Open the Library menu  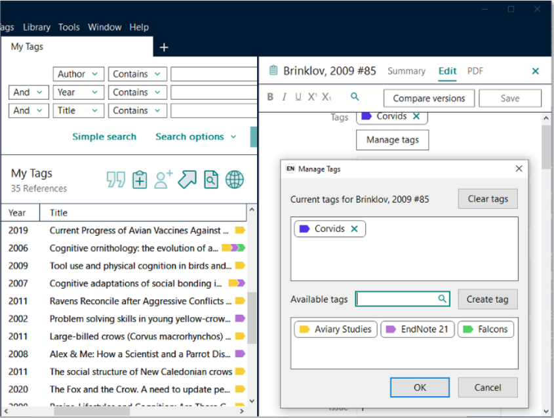click(x=37, y=27)
